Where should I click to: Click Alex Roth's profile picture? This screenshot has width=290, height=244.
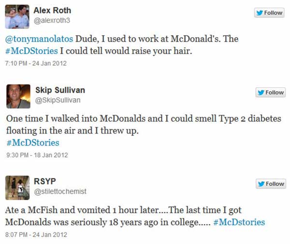pyautogui.click(x=17, y=17)
